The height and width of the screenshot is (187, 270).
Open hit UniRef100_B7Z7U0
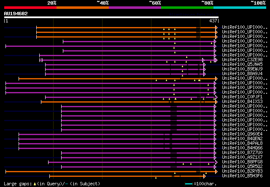242,153
